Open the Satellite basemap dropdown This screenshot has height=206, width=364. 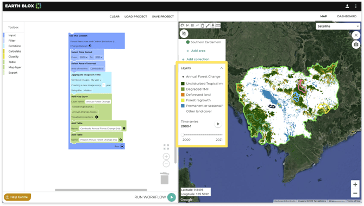(338, 26)
